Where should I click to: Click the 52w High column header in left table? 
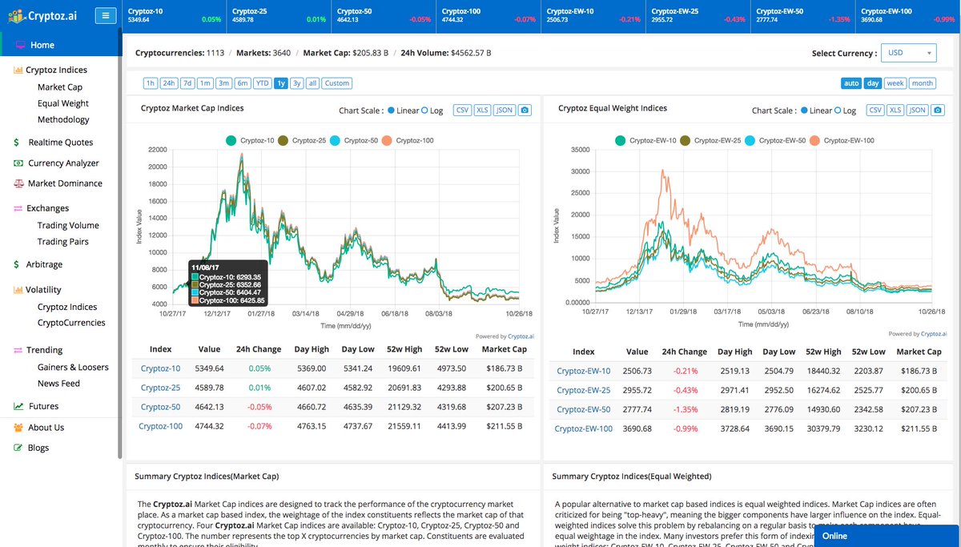(403, 349)
